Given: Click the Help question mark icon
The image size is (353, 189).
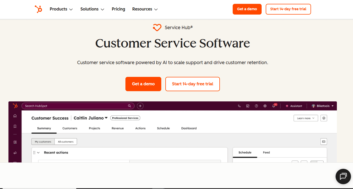Looking at the screenshot, I should pyautogui.click(x=256, y=106).
